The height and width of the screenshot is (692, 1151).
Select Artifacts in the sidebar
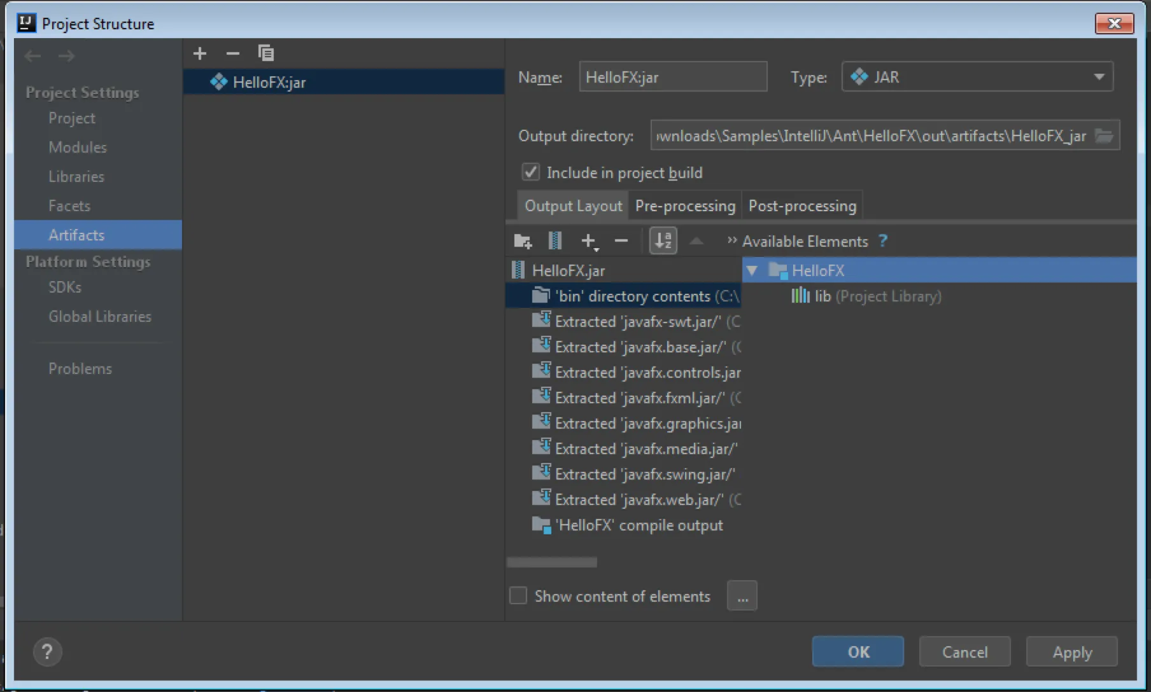(98, 235)
